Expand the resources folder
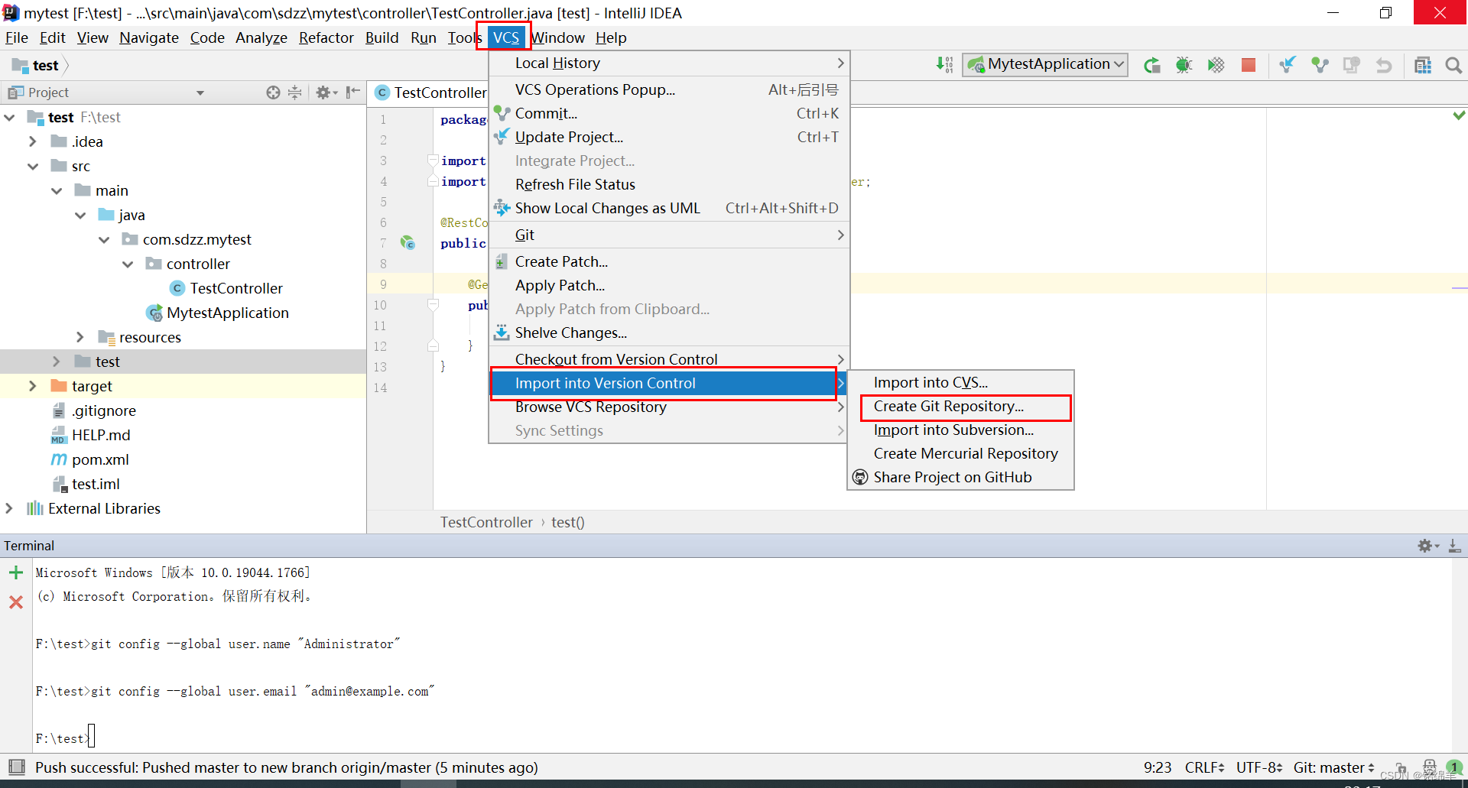This screenshot has height=788, width=1468. [80, 337]
